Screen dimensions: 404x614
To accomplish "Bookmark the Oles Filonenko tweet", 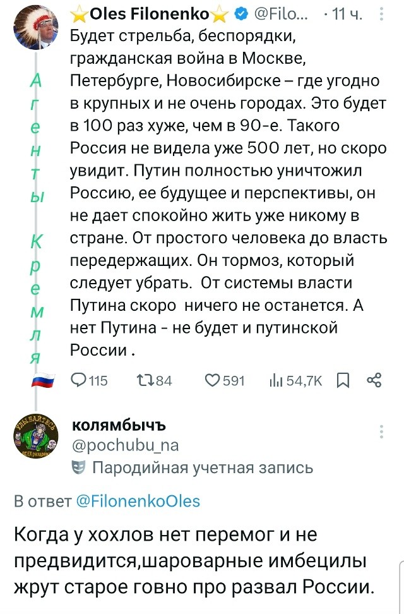I will [343, 380].
